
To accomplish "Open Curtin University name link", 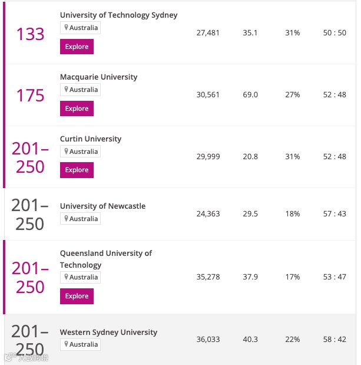I will [91, 139].
